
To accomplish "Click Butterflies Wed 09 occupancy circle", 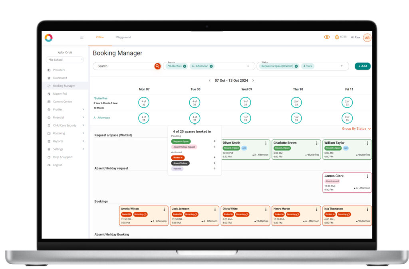I will [245, 103].
